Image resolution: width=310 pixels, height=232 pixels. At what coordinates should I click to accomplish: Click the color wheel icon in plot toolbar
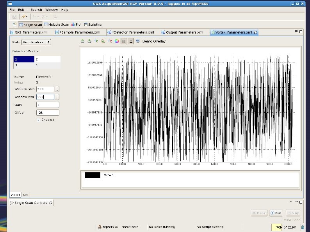tap(116, 41)
